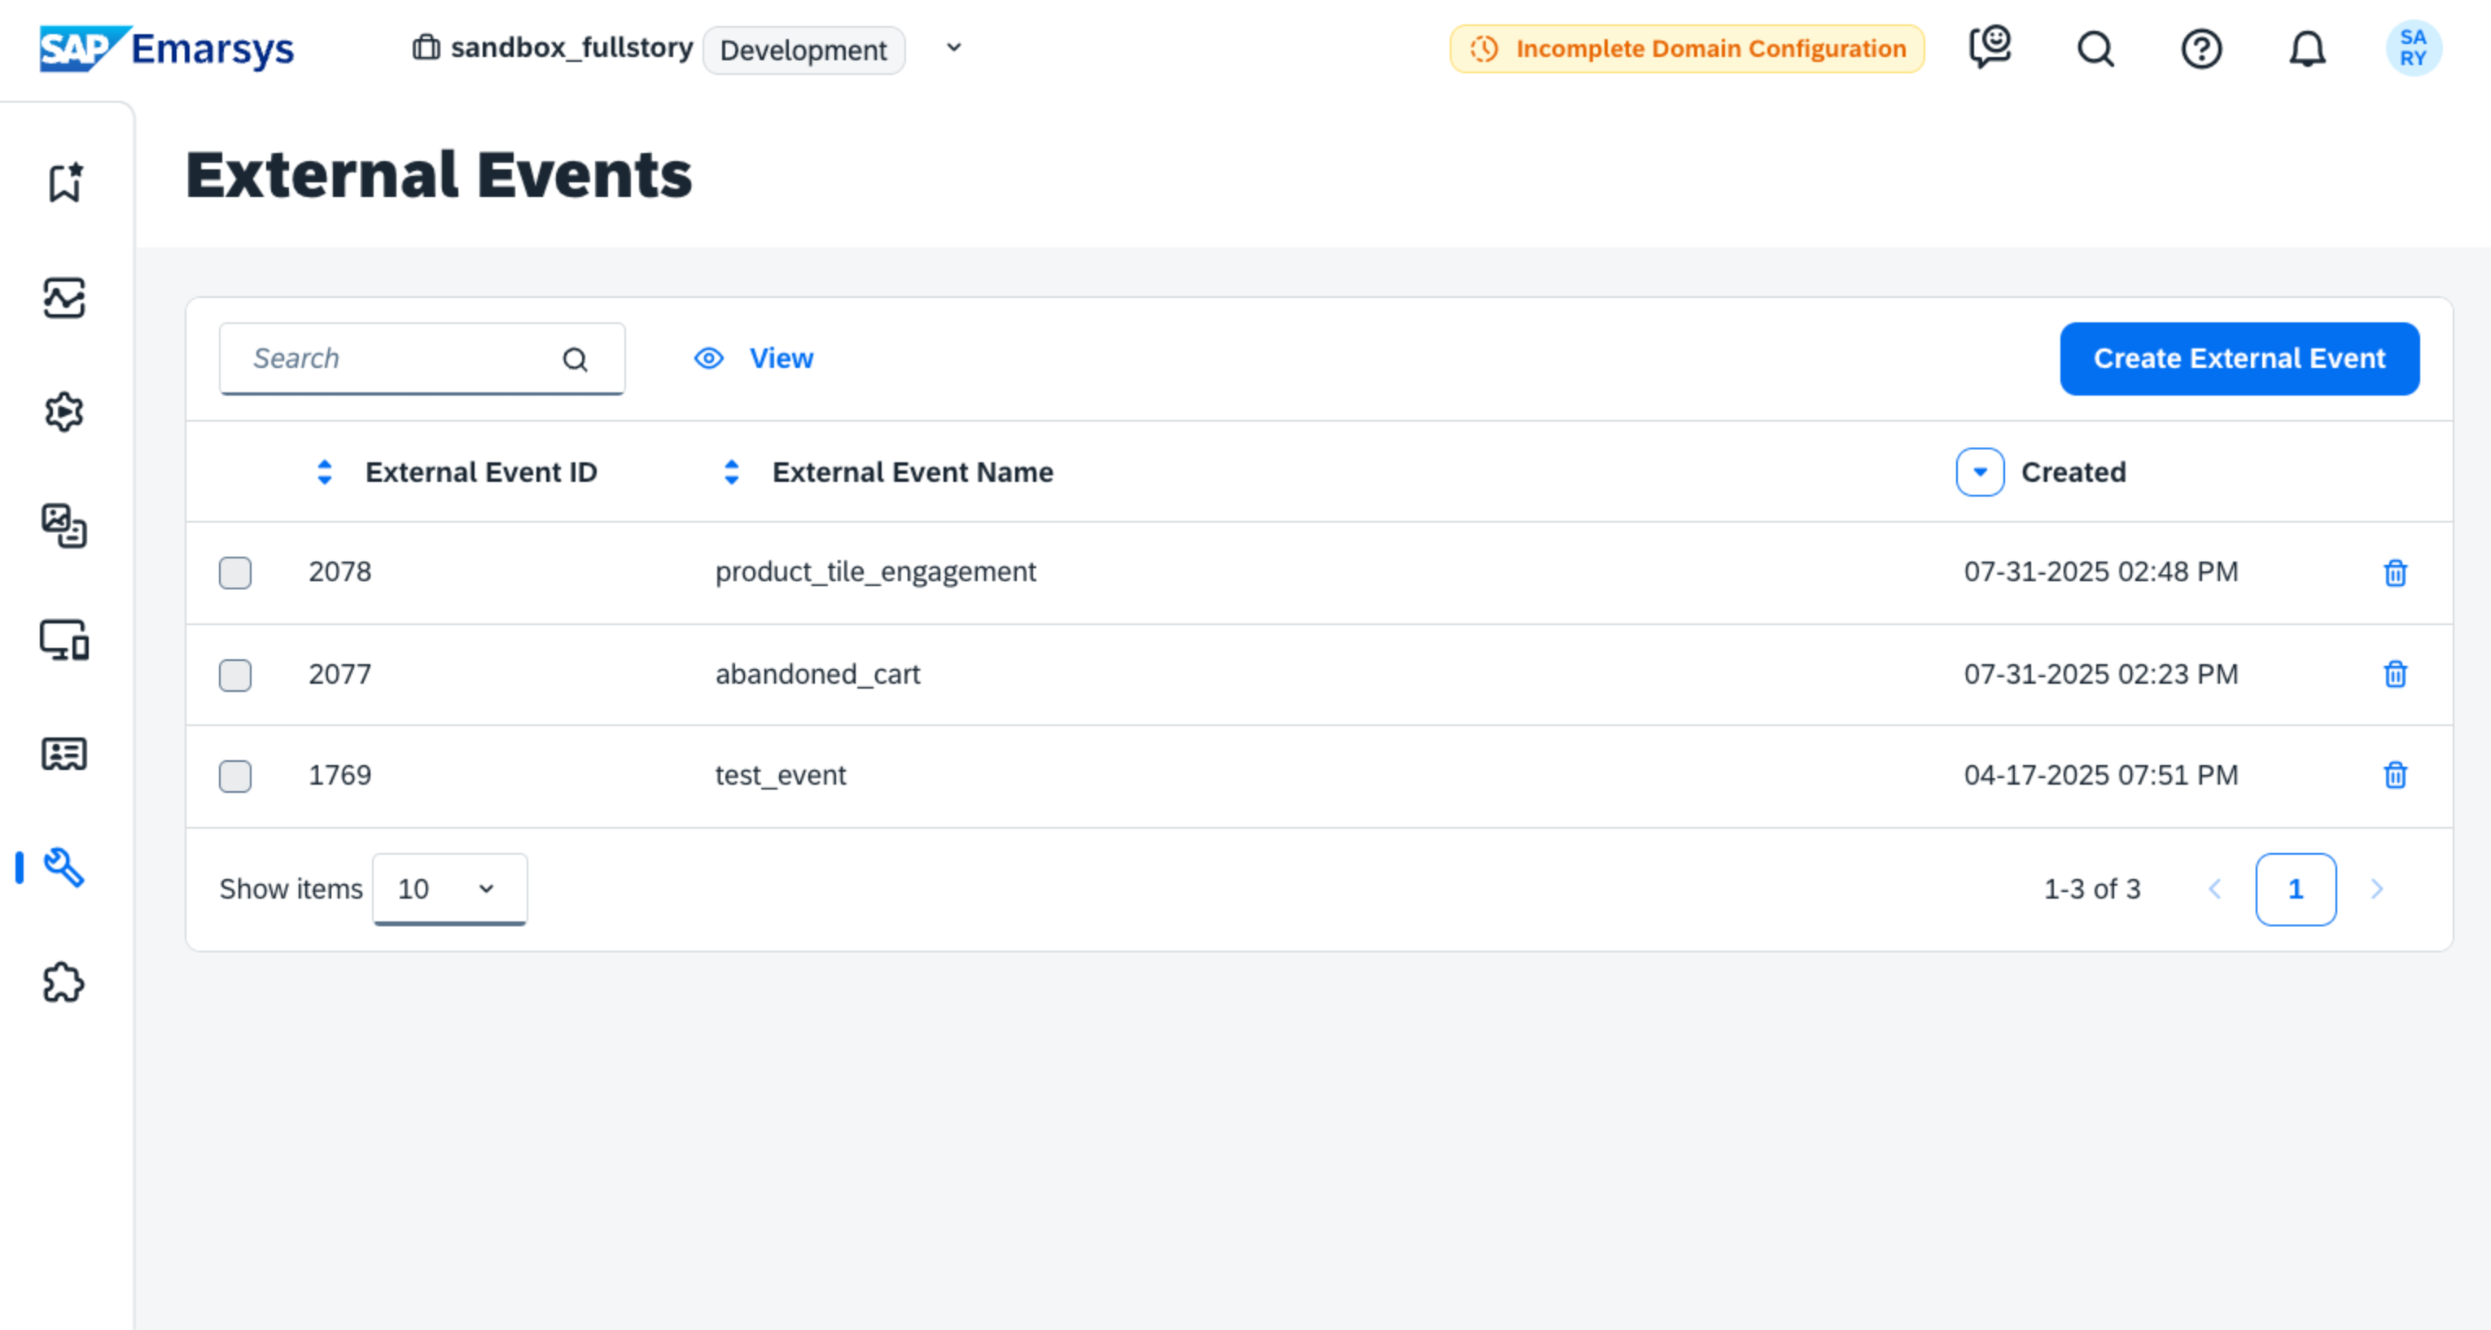Image resolution: width=2491 pixels, height=1330 pixels.
Task: Tick the test_event row checkbox
Action: 235,775
